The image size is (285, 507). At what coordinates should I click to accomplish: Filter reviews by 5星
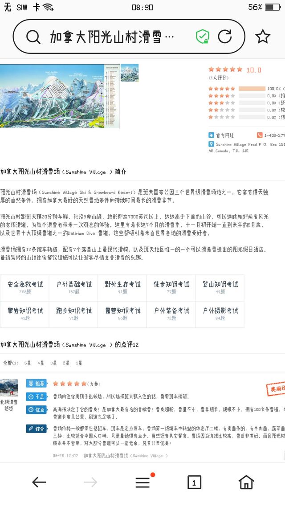point(28,363)
